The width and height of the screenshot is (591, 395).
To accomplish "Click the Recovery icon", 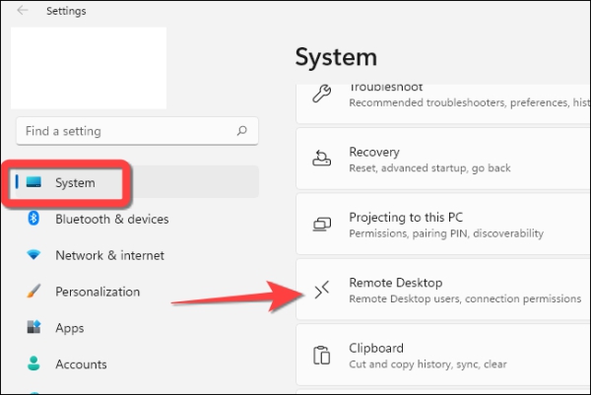I will coord(322,160).
